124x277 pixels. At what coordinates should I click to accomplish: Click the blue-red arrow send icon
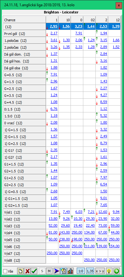coord(56,271)
